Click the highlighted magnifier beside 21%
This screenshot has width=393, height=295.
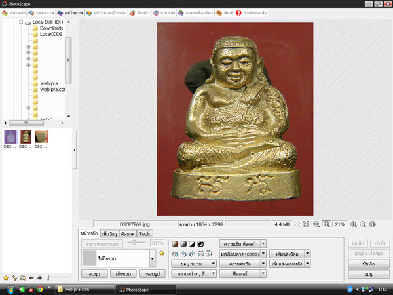pos(327,224)
